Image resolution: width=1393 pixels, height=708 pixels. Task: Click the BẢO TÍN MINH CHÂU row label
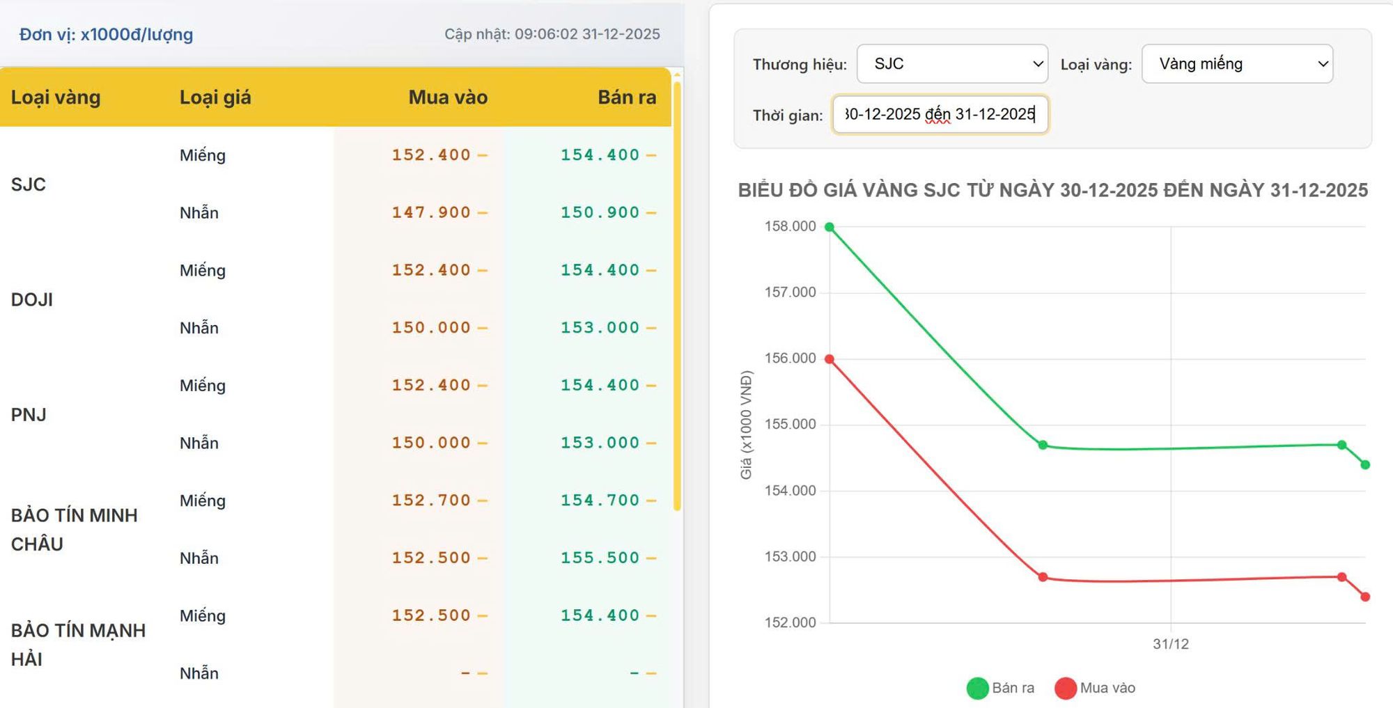pos(74,530)
